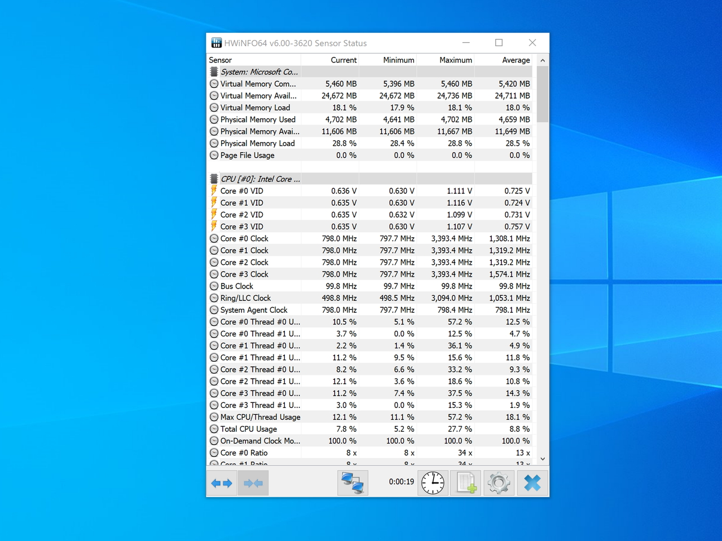This screenshot has width=722, height=541.
Task: Select the Core #2 Thread #1 U... row label
Action: (x=260, y=381)
